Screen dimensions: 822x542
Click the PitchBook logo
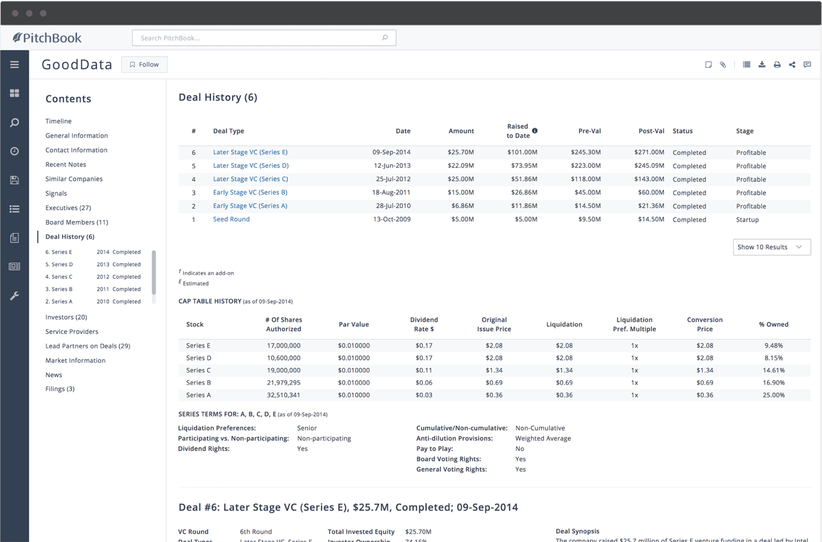pos(47,38)
